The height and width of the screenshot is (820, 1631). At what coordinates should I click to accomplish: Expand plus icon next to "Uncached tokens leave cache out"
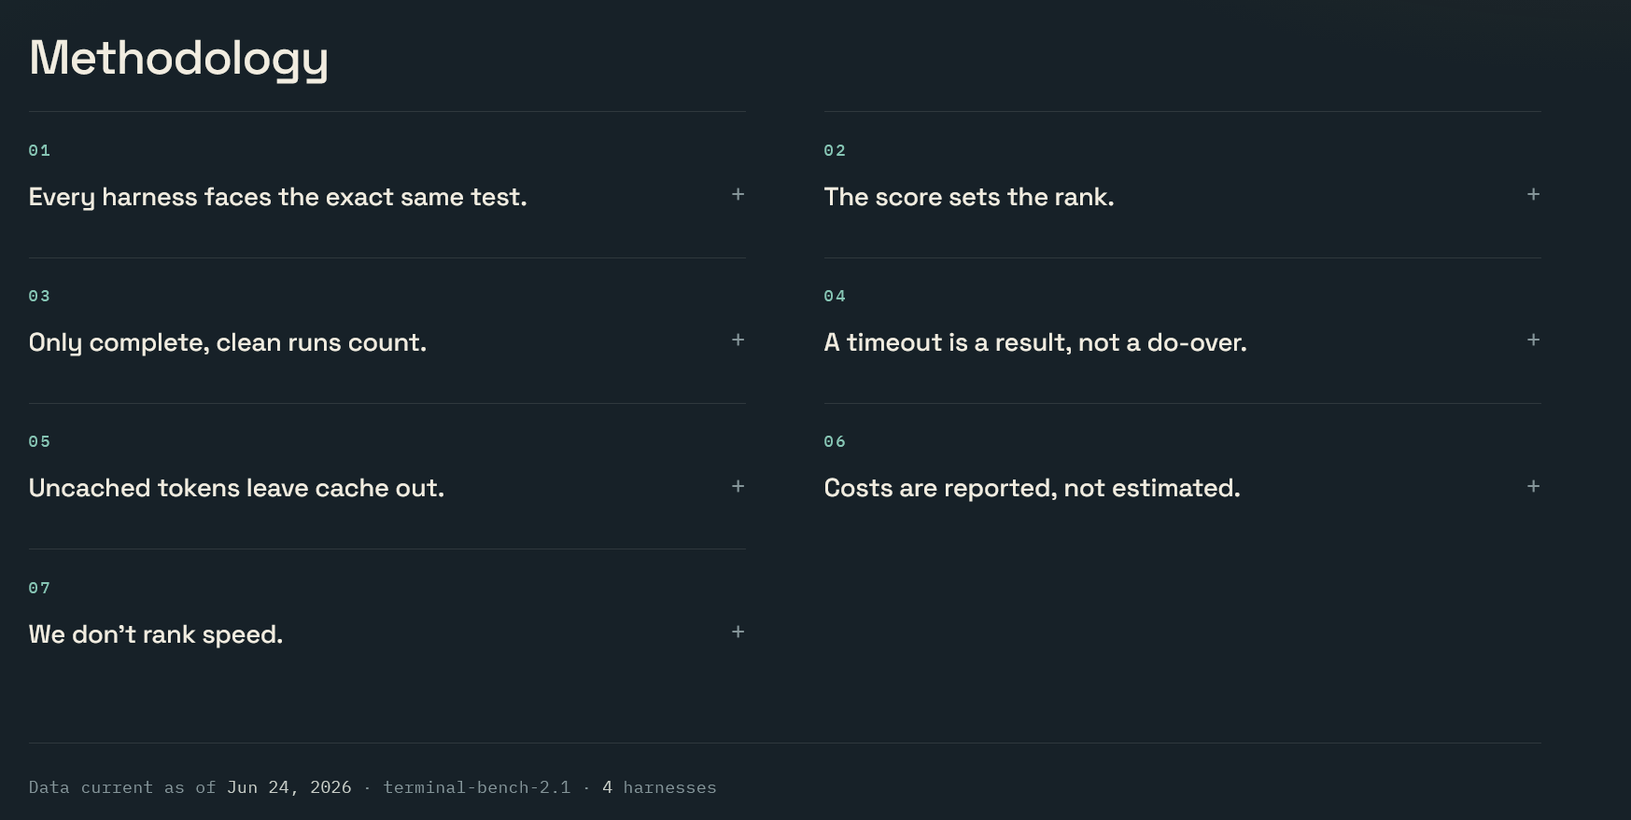click(738, 486)
